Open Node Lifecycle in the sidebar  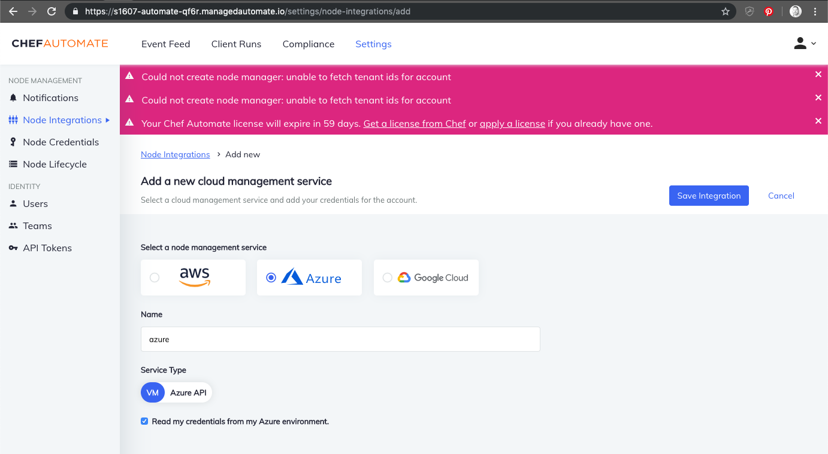55,164
